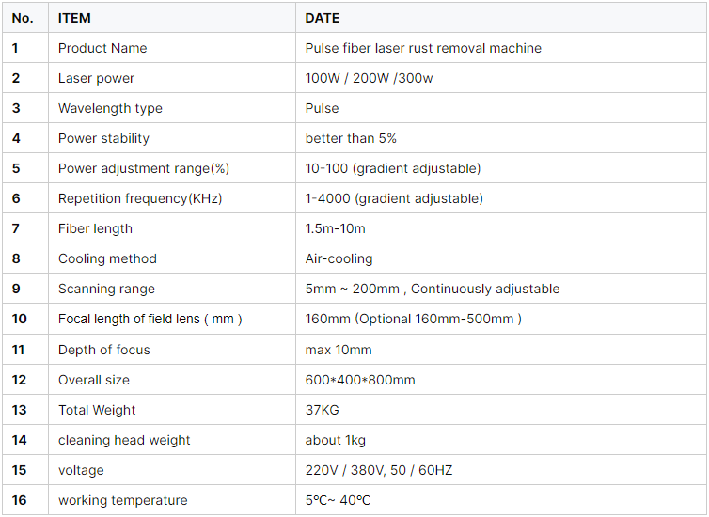Click the "Air-cooling" value cell
This screenshot has height=517, width=709.
click(x=339, y=258)
